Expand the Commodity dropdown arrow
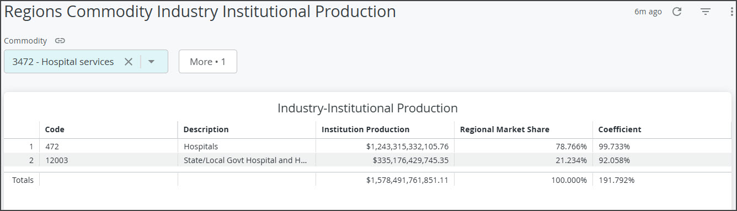737x211 pixels. pyautogui.click(x=152, y=62)
